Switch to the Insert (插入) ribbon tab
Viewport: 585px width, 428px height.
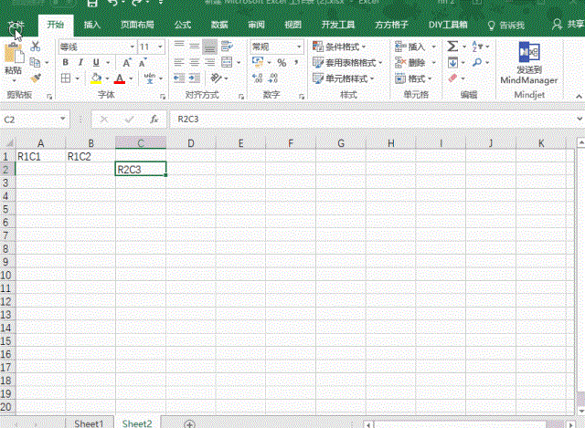pos(91,25)
